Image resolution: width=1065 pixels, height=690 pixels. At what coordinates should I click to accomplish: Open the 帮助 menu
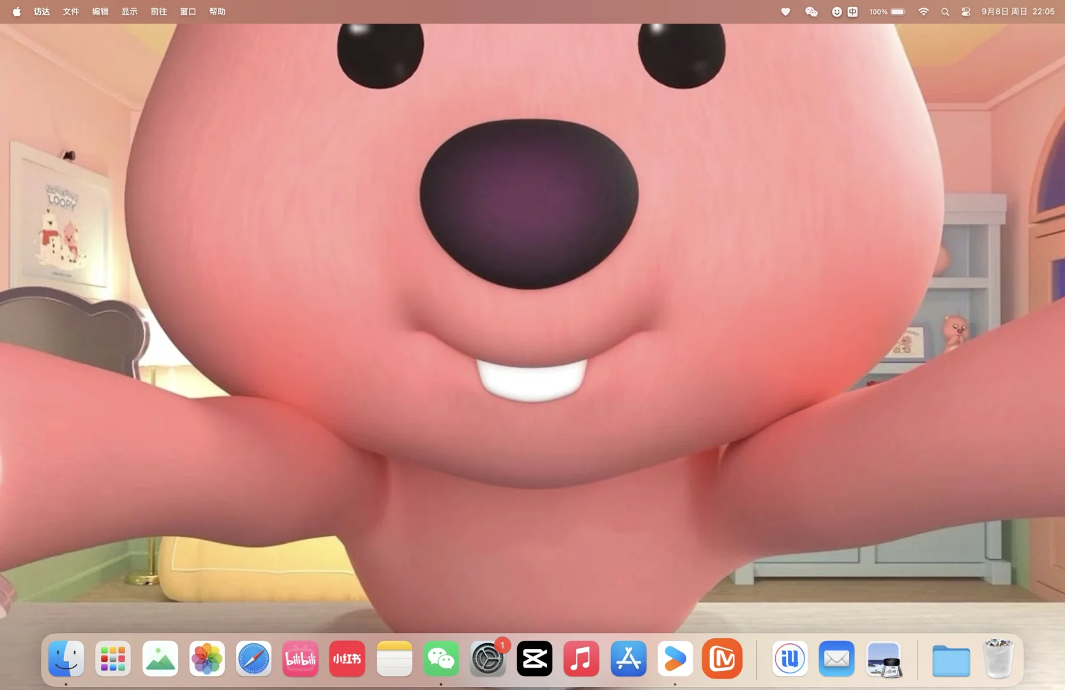218,11
